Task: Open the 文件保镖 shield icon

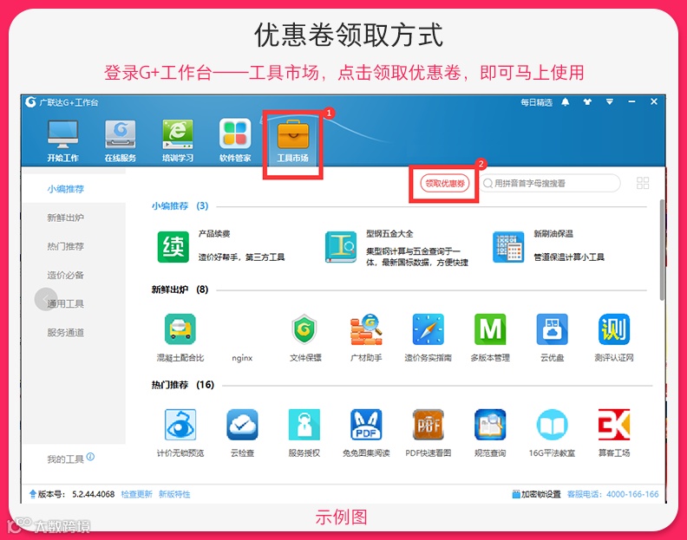Action: click(304, 329)
